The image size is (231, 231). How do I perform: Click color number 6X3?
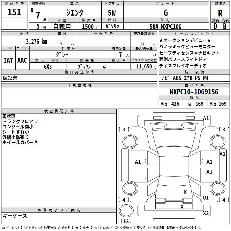point(48,67)
